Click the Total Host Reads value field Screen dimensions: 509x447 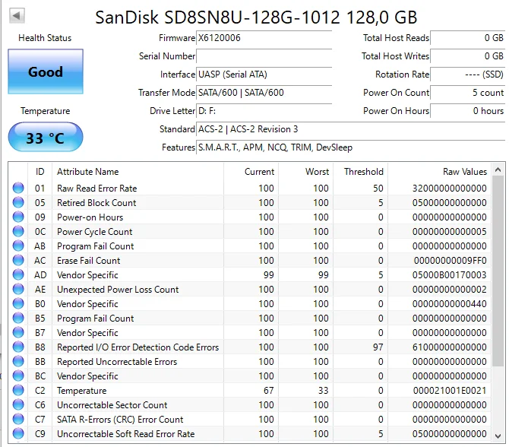pos(467,38)
